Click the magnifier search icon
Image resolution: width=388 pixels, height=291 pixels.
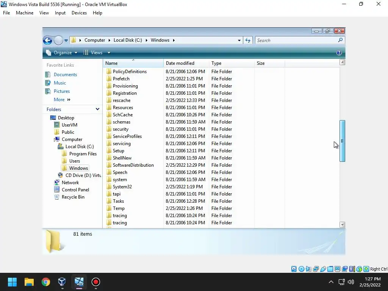pyautogui.click(x=341, y=40)
